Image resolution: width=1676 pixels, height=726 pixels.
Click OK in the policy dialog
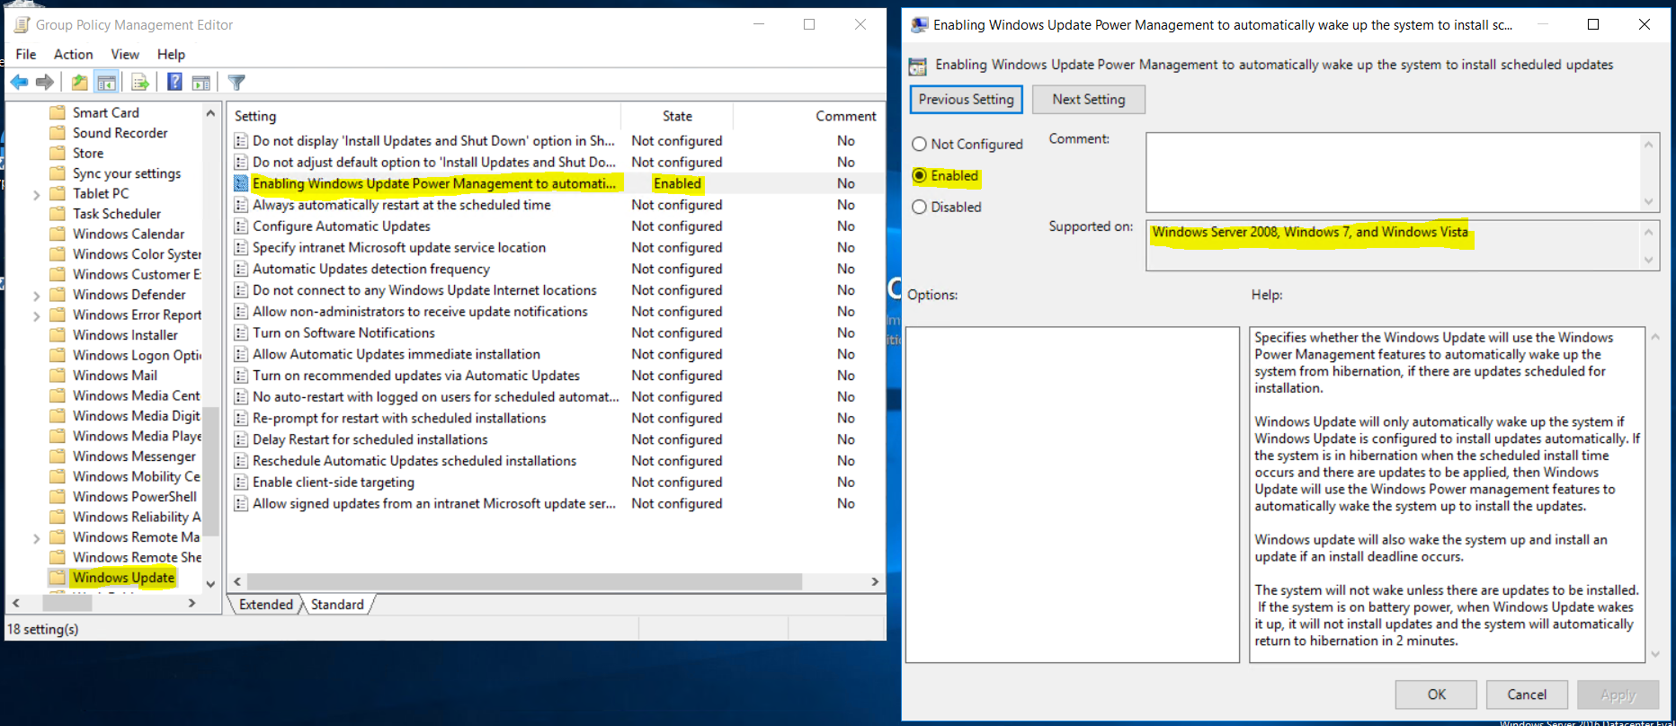[1436, 695]
